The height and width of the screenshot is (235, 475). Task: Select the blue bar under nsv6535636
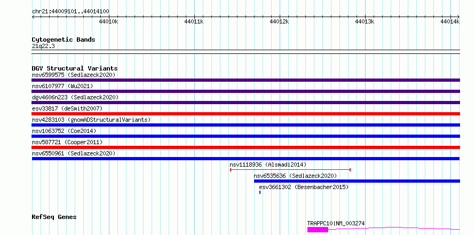pos(357,181)
